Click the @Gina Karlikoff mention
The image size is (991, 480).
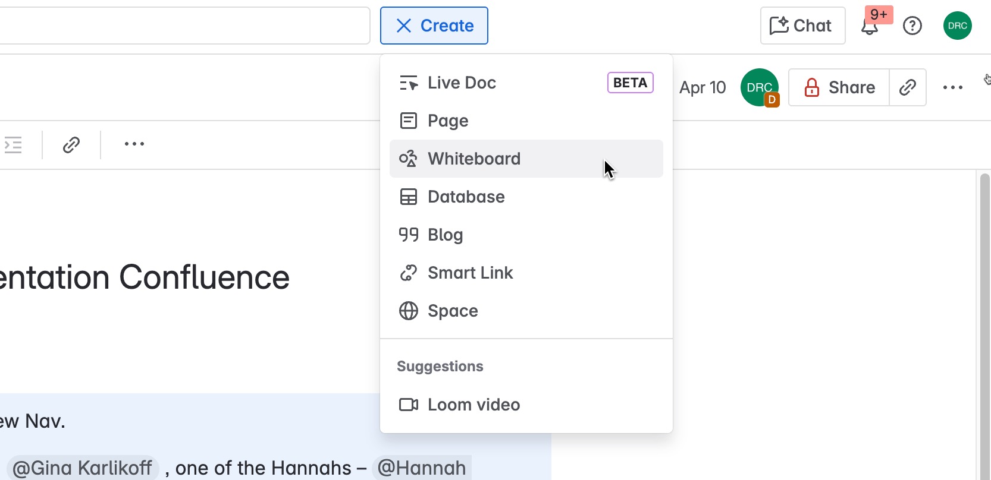pyautogui.click(x=82, y=468)
